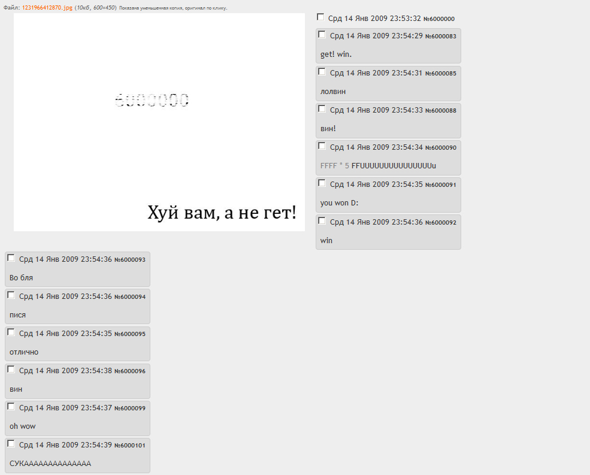Mark checkbox of post №6000099
Viewport: 590px width, 475px height.
[11, 407]
